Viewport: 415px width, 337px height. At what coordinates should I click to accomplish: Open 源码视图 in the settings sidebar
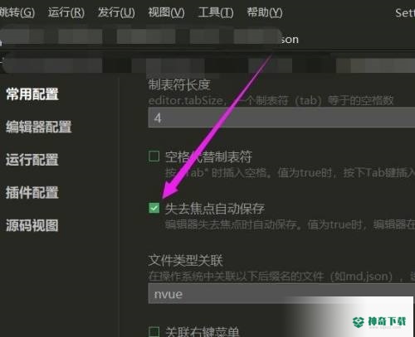pos(32,225)
